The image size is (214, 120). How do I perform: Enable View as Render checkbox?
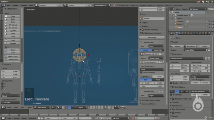click(141, 73)
